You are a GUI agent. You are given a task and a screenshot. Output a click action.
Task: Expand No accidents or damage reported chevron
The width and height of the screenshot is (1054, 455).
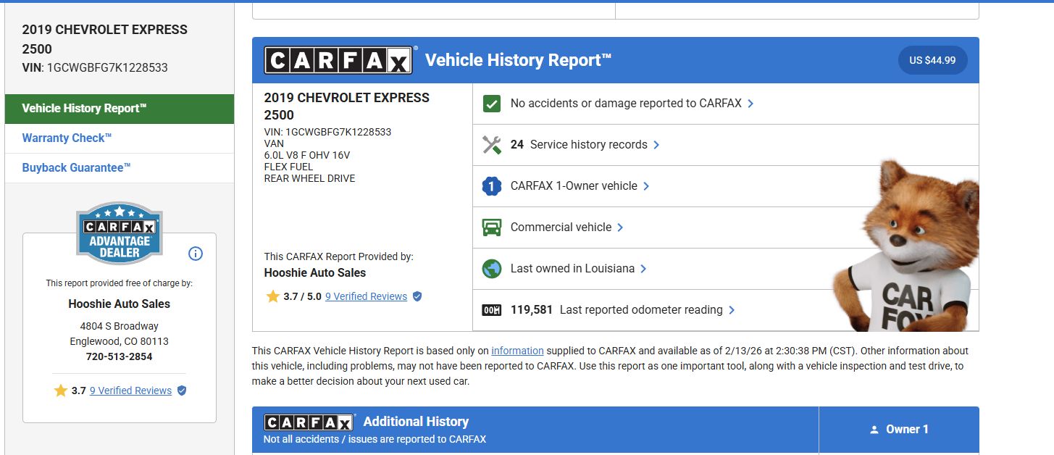coord(750,104)
